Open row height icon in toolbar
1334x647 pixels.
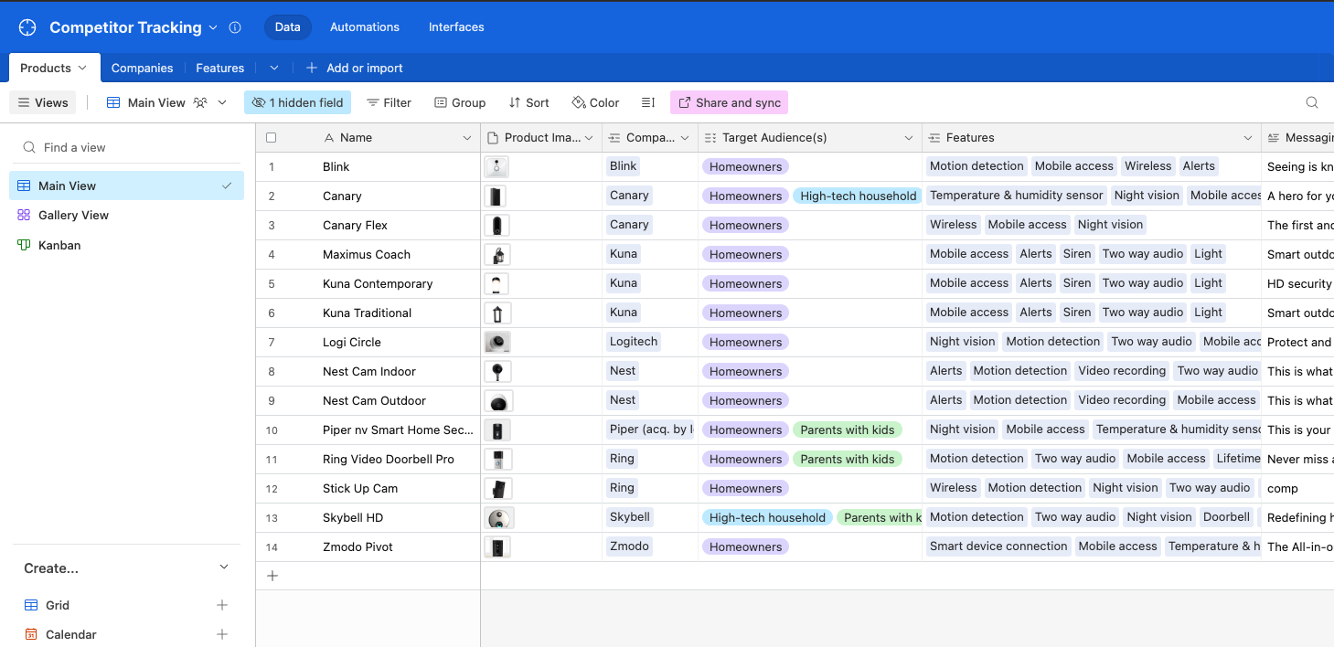pyautogui.click(x=648, y=102)
